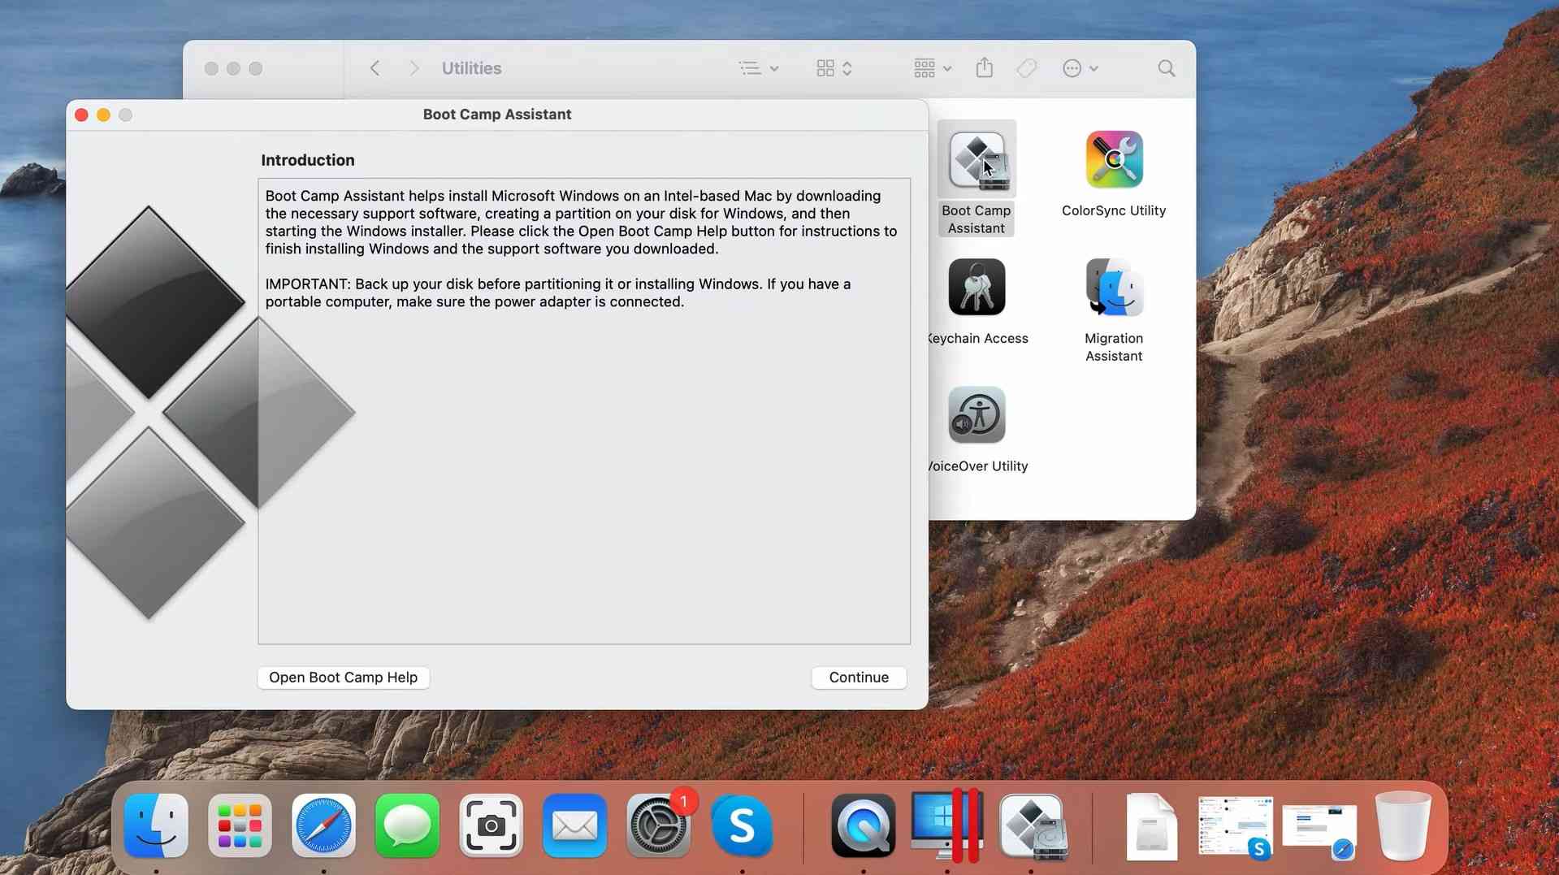
Task: Open ColorSync Utility app icon
Action: (x=1113, y=160)
